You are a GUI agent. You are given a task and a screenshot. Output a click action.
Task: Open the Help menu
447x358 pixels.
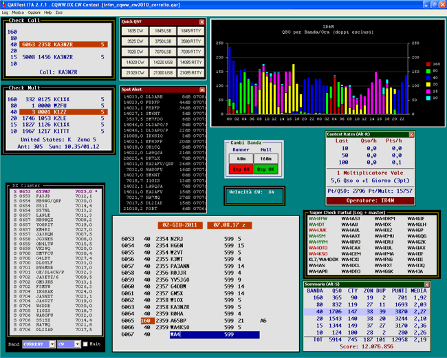(x=47, y=12)
